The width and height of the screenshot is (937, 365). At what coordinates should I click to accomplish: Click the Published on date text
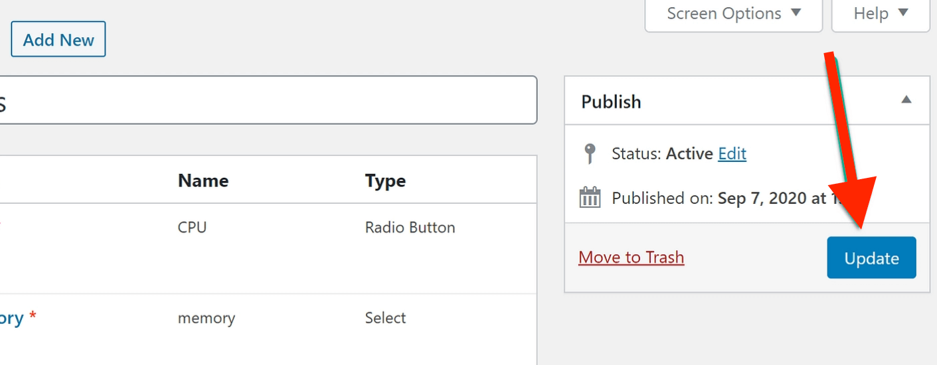point(770,198)
